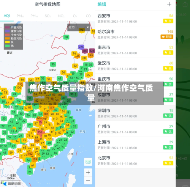Switch to the O3 tab

[75, 16]
